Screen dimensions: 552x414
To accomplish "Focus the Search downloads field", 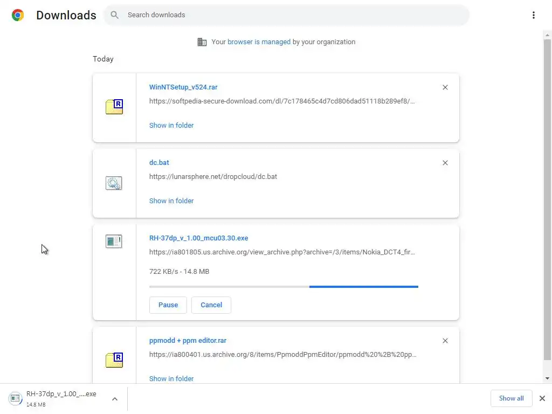I will [x=291, y=15].
